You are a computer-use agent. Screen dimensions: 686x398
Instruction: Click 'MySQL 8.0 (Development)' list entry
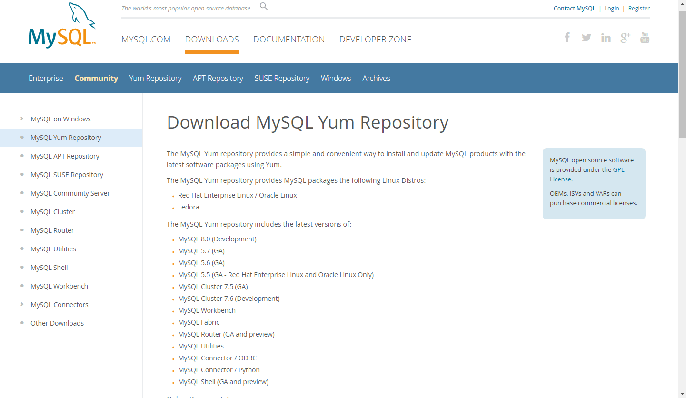coord(217,239)
